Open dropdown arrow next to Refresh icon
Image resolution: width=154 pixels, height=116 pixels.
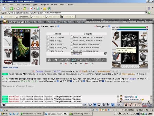pyautogui.click(x=41, y=9)
